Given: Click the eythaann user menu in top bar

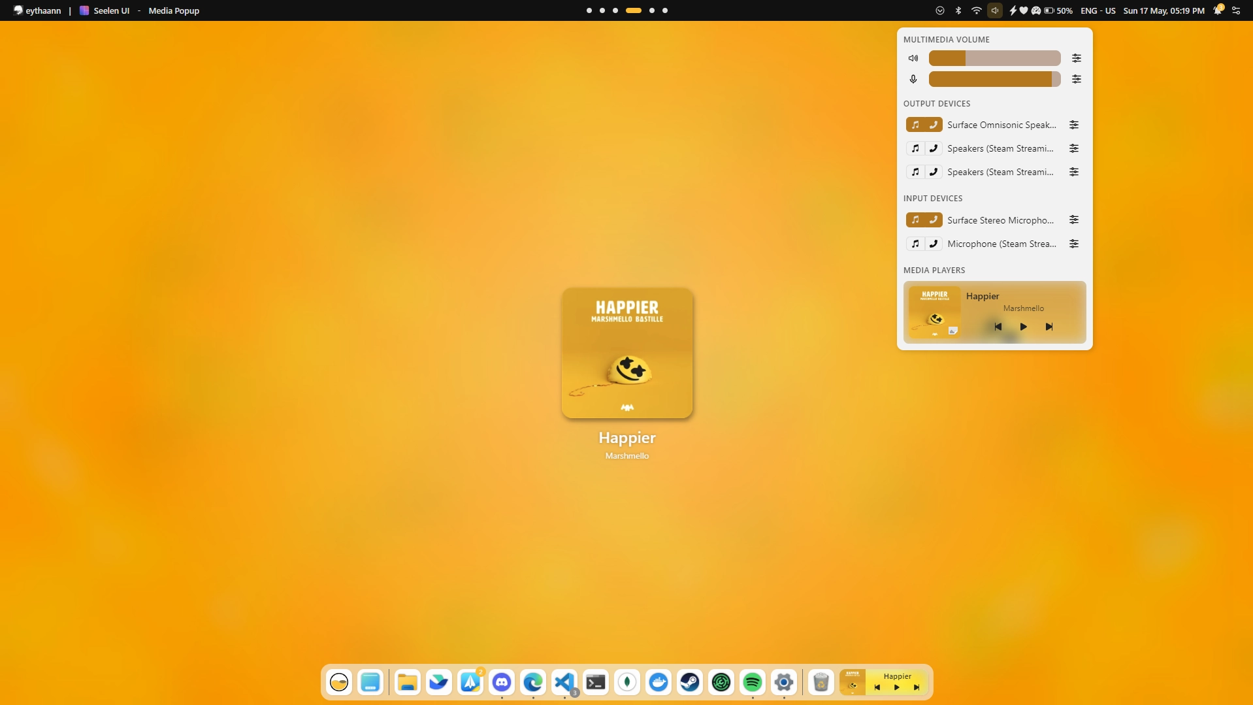Looking at the screenshot, I should 37,10.
